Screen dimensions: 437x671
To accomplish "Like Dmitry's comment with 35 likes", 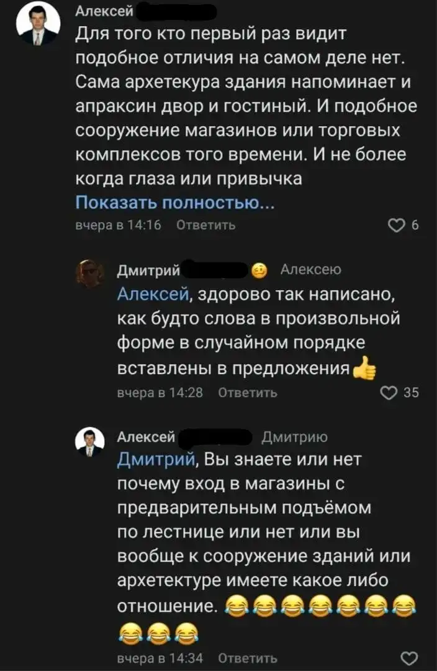I will 388,393.
